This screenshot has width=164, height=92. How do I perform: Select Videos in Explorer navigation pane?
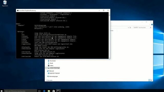[52, 65]
